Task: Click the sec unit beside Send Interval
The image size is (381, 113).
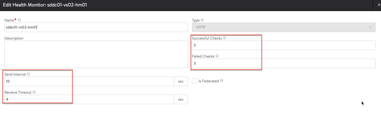Action: coord(181,82)
